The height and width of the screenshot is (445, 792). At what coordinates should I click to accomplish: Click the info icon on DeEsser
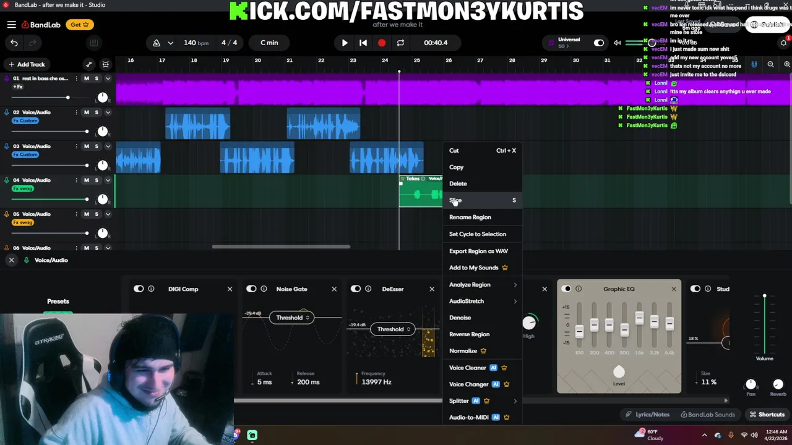click(x=368, y=289)
